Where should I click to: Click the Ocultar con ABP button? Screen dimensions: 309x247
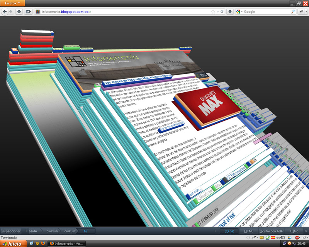(271, 231)
